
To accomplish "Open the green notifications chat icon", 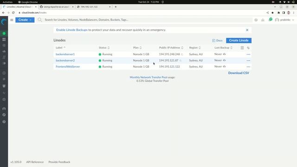I will click(271, 19).
